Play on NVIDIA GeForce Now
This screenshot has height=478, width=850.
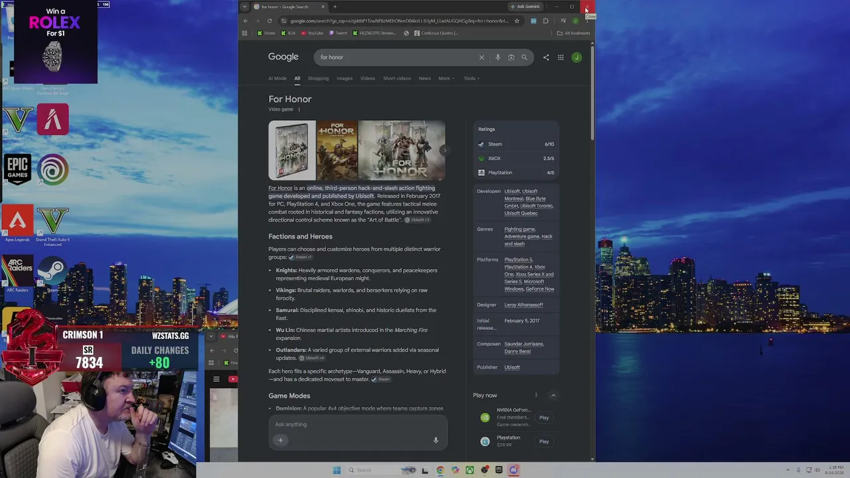[x=544, y=418]
